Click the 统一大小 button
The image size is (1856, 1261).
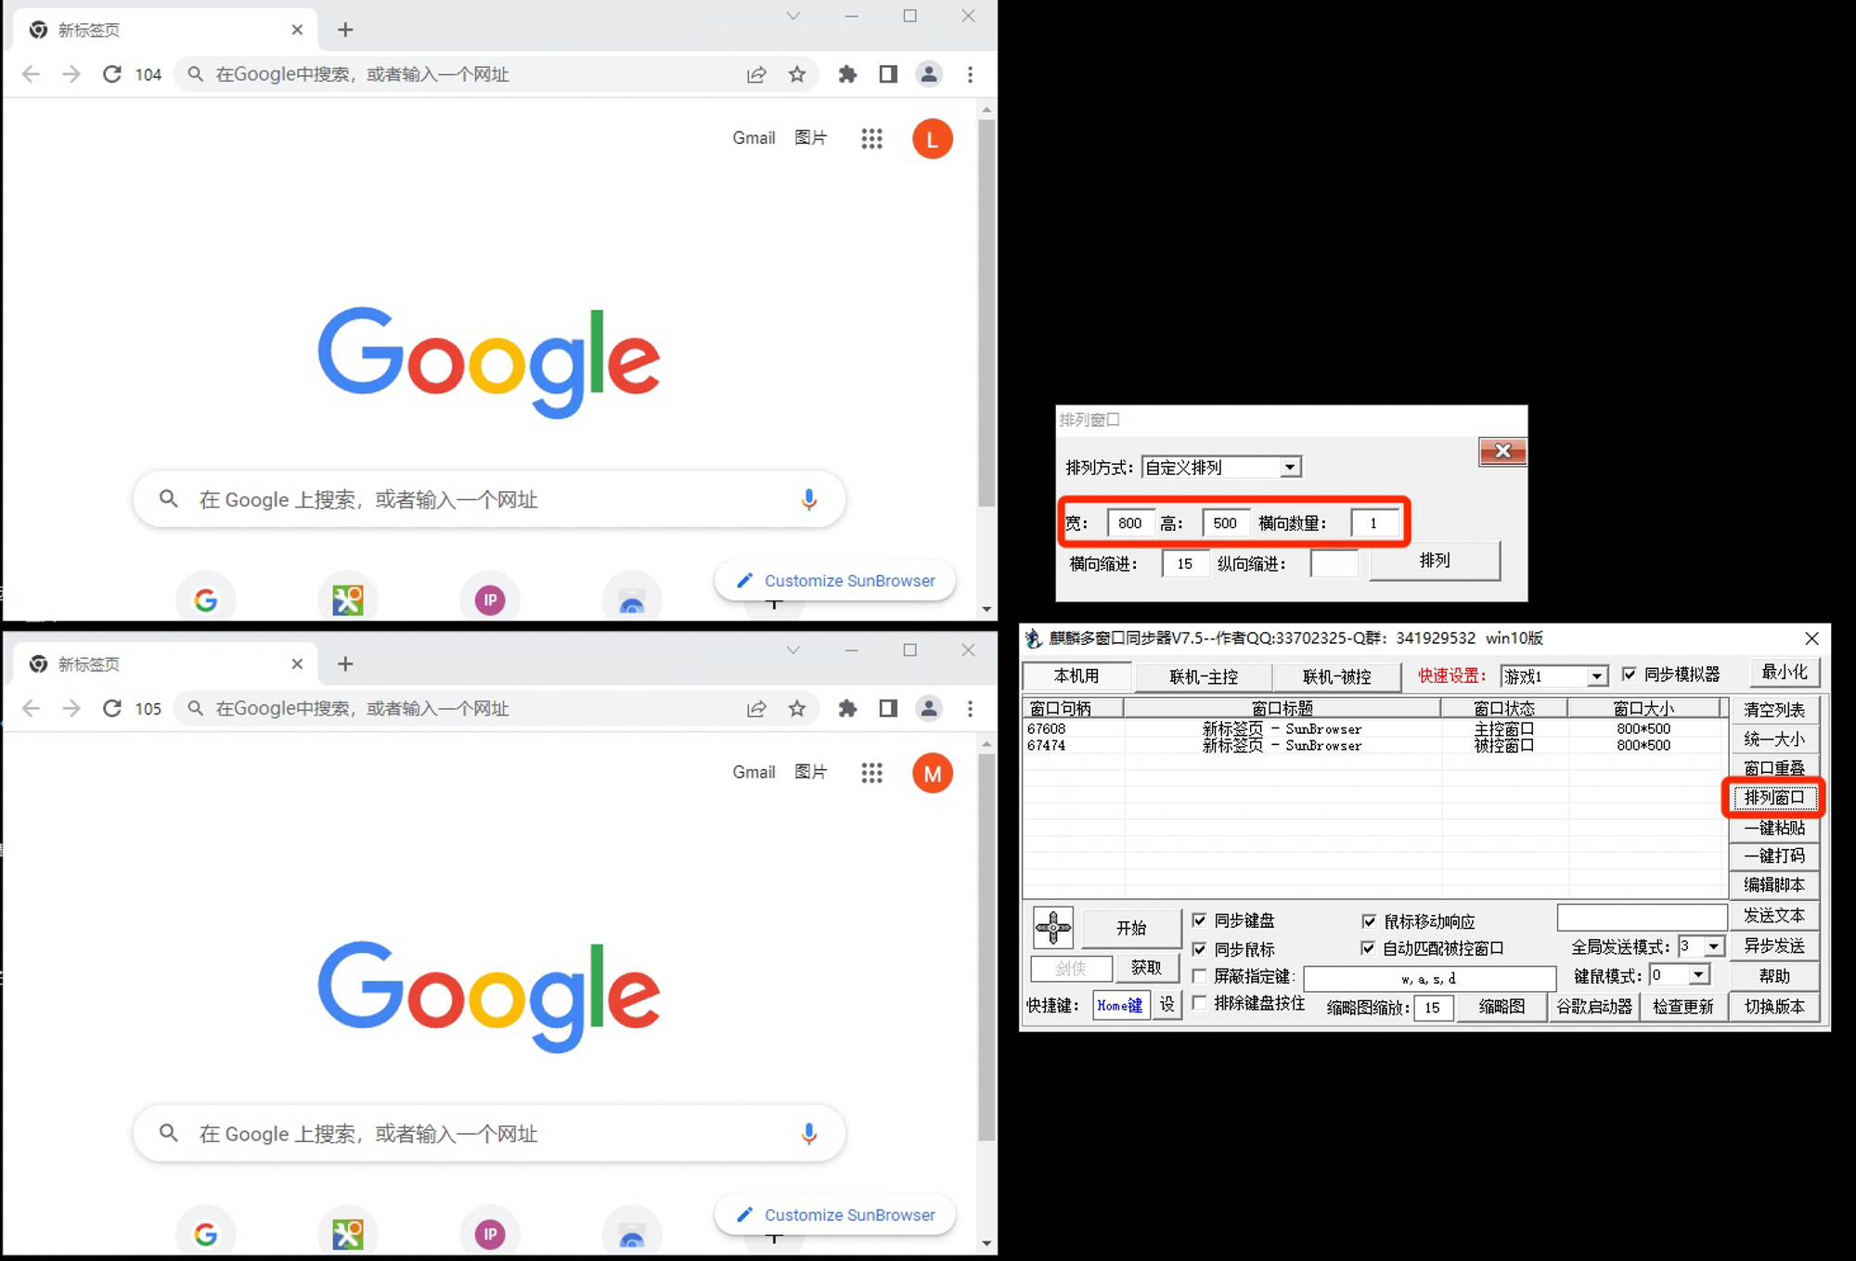tap(1774, 740)
